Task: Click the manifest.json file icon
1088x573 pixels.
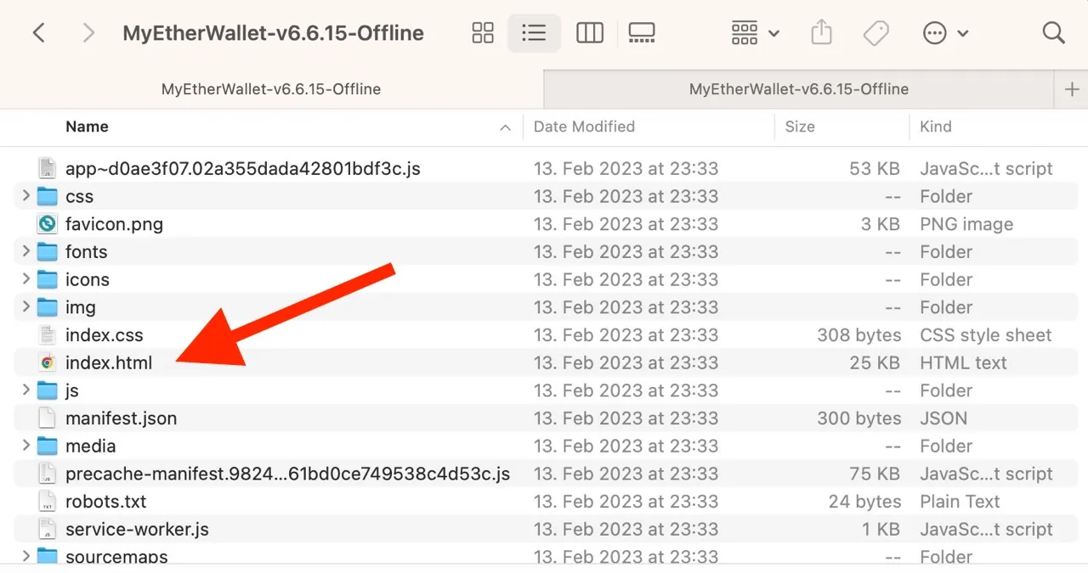Action: point(48,418)
